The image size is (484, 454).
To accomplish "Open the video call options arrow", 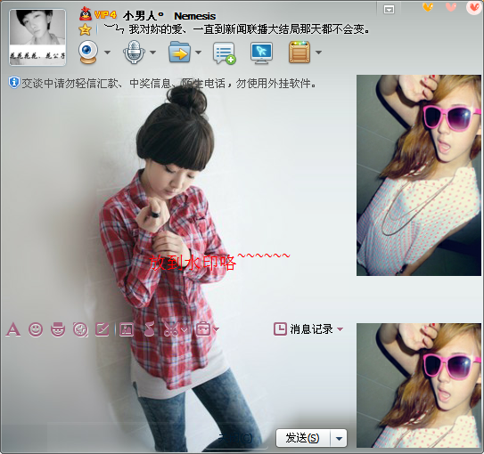I will pos(107,53).
